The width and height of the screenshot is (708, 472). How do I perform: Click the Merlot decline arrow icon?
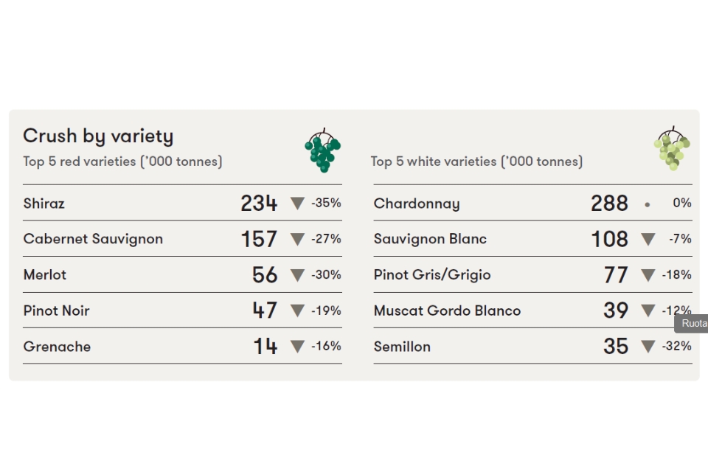pyautogui.click(x=297, y=275)
